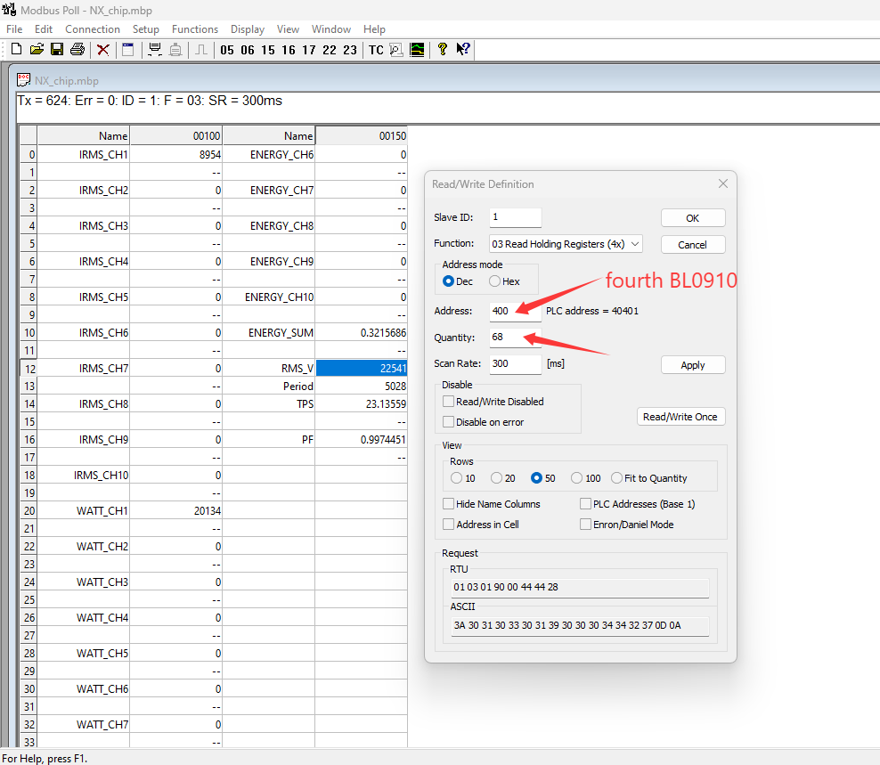Click the red X delete icon
Screen dimensions: 880x765
[x=103, y=50]
